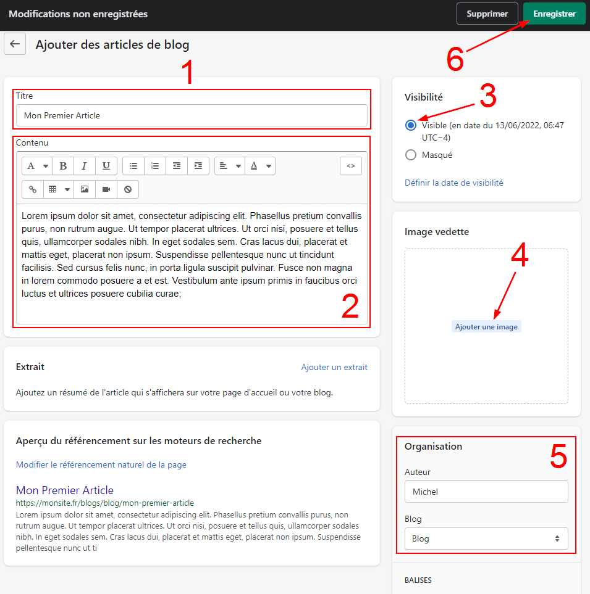Open the insert table dropdown
Viewport: 590px width, 594px height.
[x=59, y=189]
